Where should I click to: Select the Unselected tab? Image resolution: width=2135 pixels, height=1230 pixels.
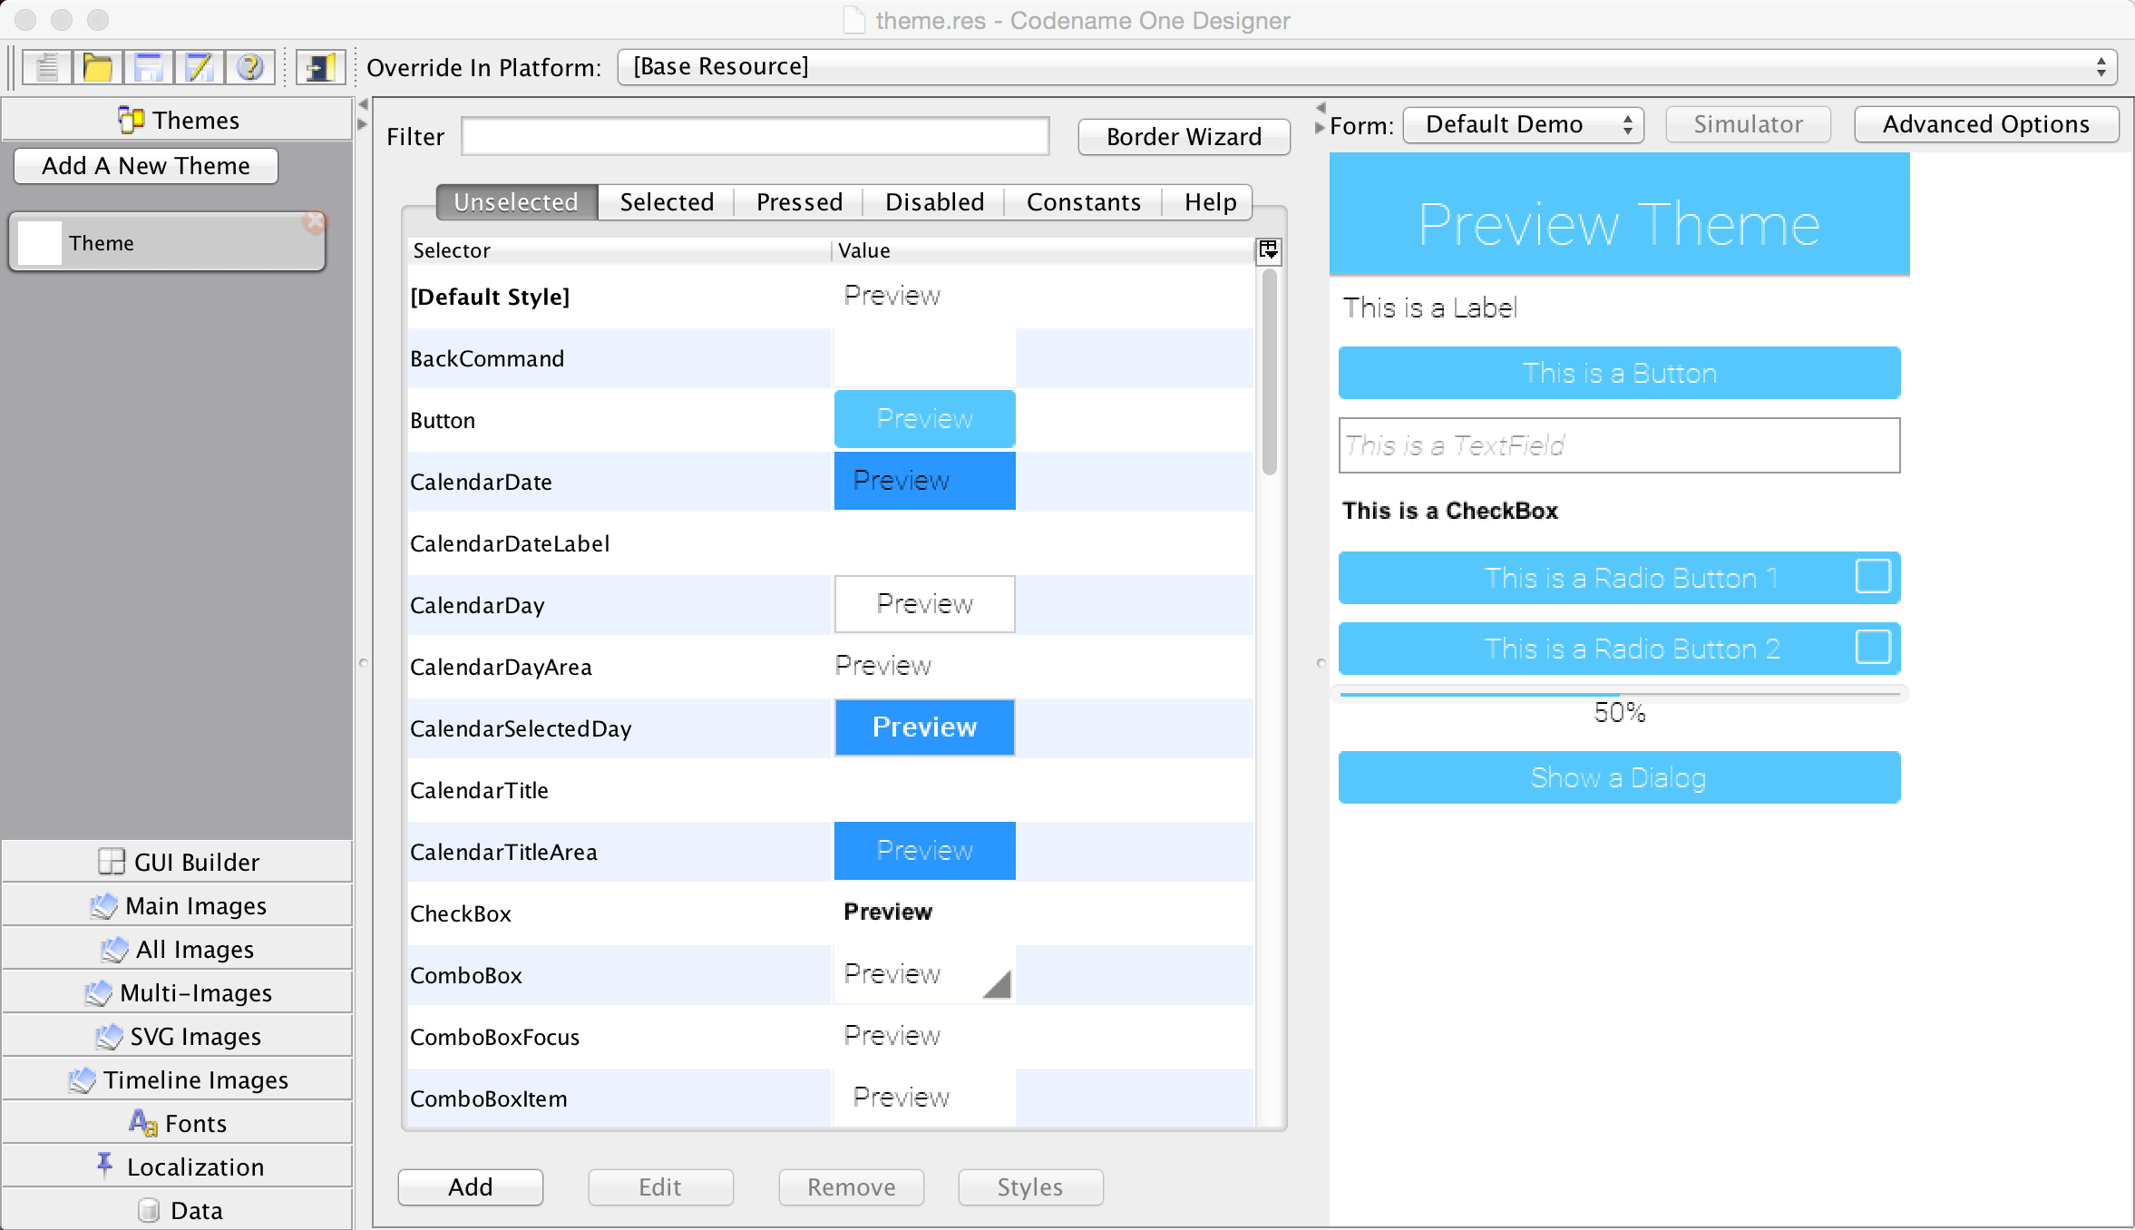(514, 202)
